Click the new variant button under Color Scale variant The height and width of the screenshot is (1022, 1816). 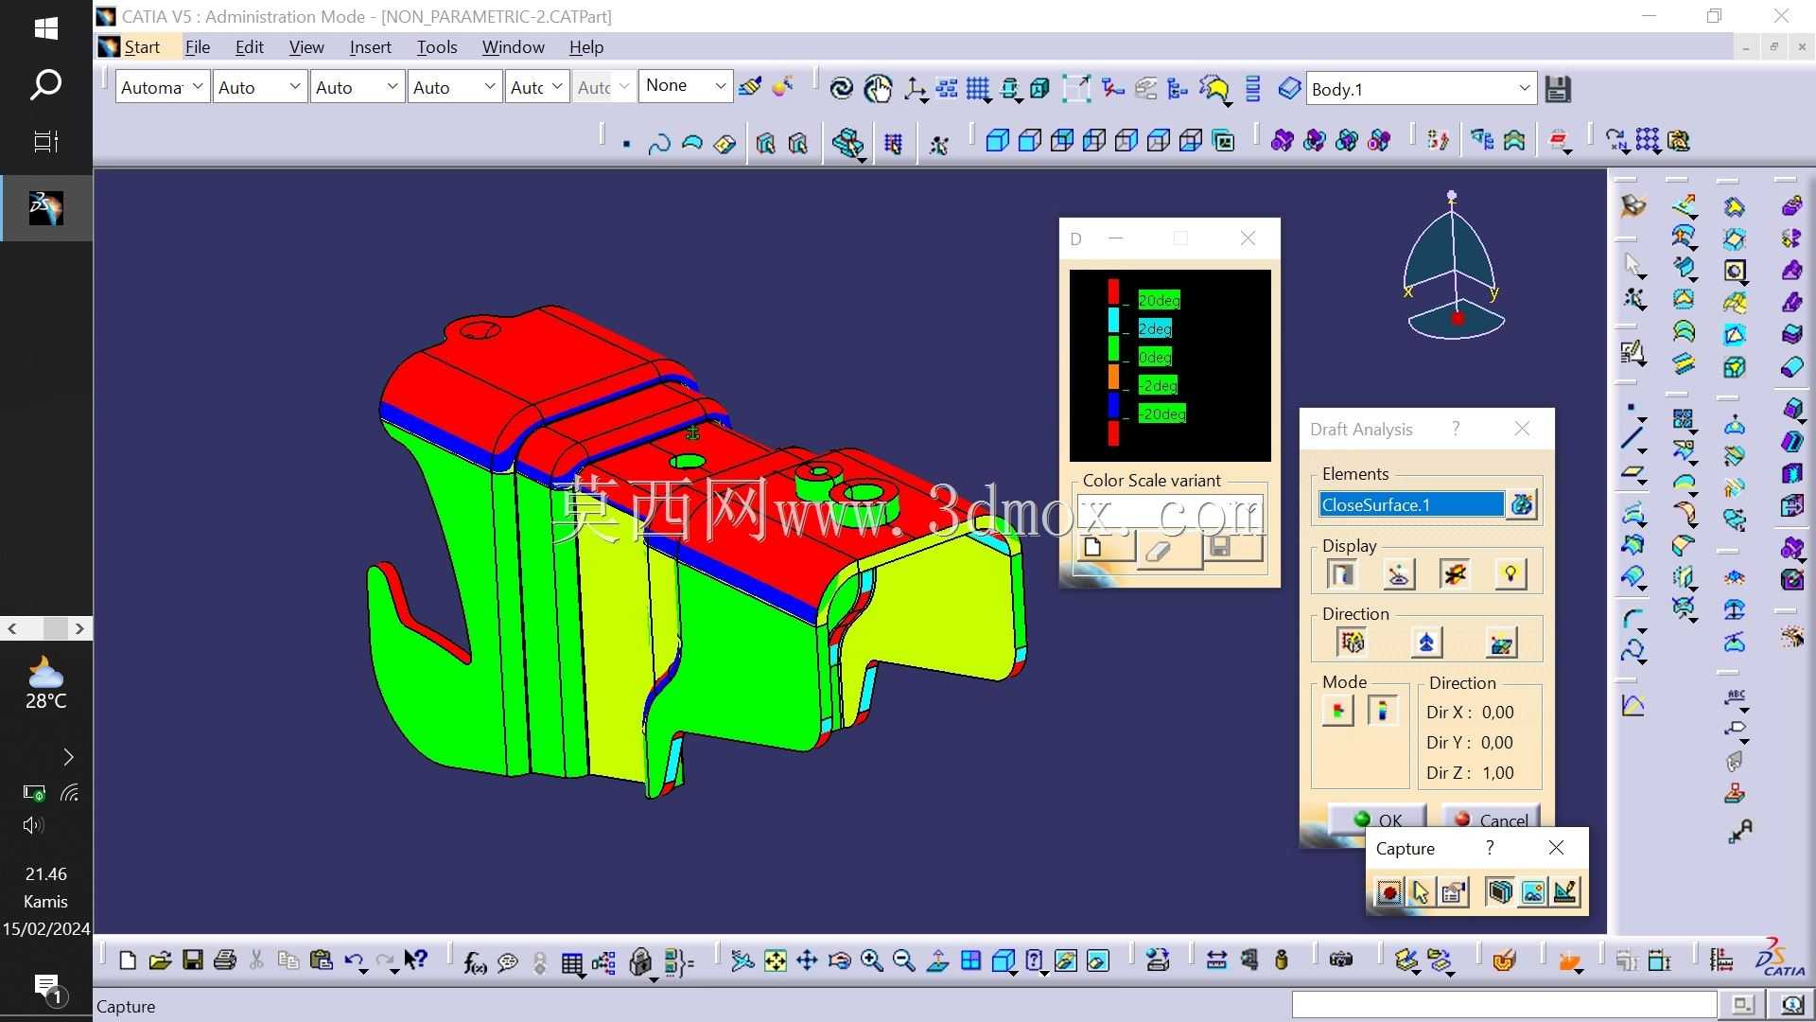pos(1106,546)
